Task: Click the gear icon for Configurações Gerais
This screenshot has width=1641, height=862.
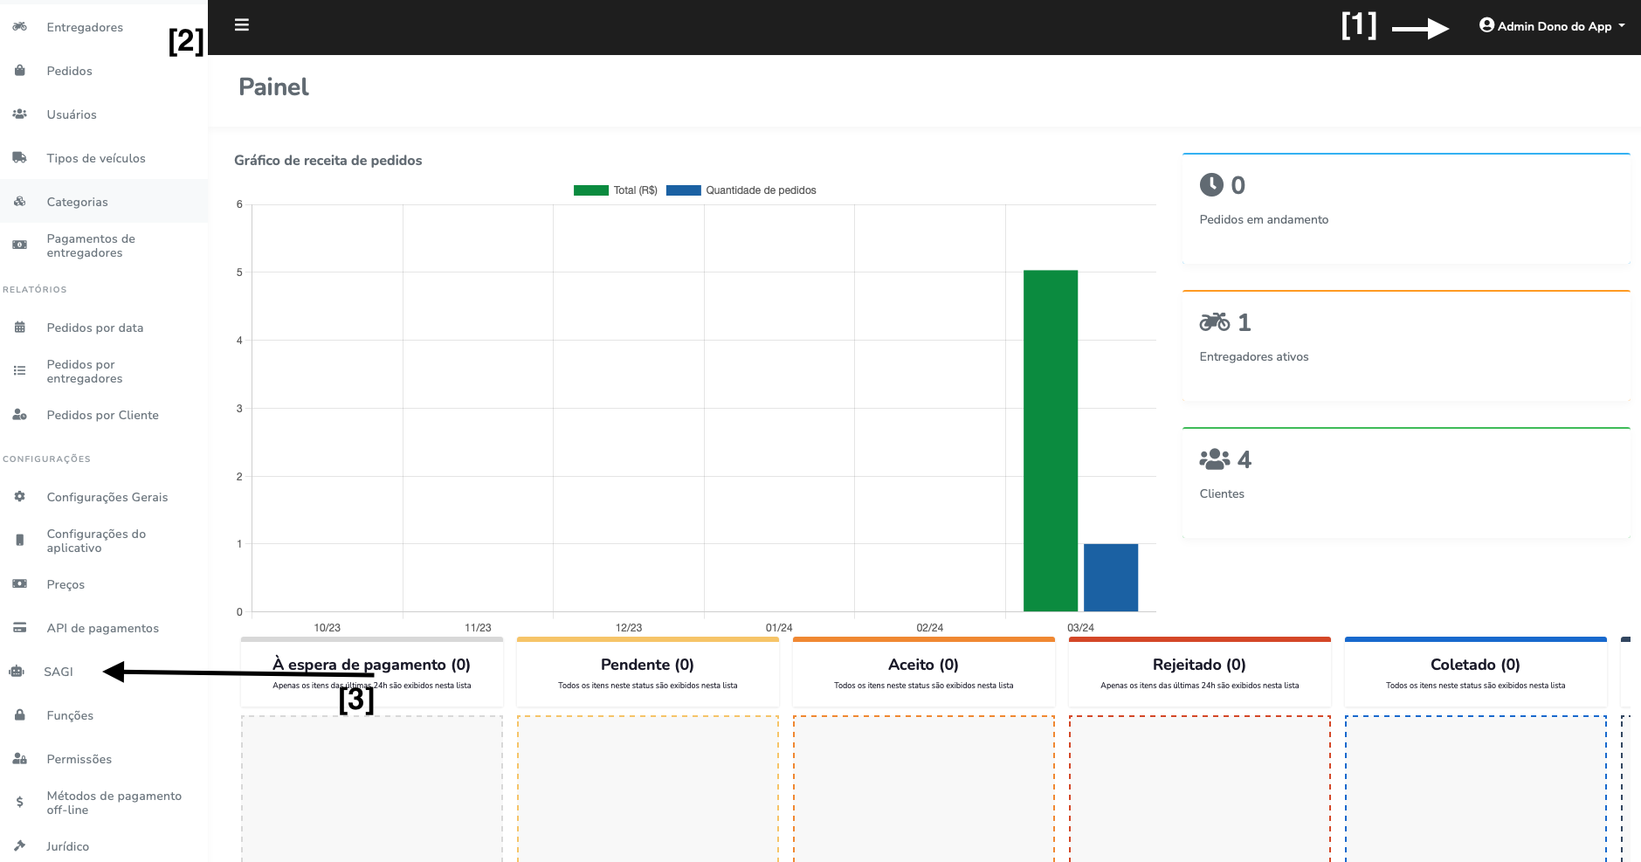Action: pyautogui.click(x=19, y=497)
